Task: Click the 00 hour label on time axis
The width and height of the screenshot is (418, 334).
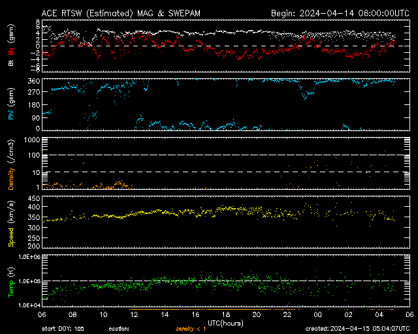Action: pyautogui.click(x=318, y=314)
